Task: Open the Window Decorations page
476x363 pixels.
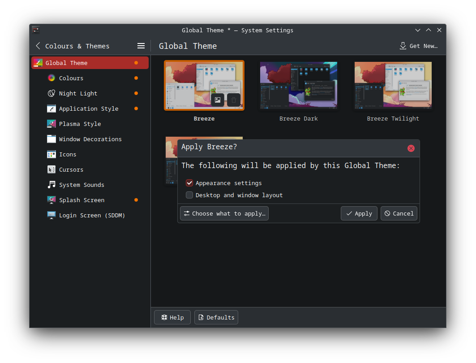Action: point(90,139)
